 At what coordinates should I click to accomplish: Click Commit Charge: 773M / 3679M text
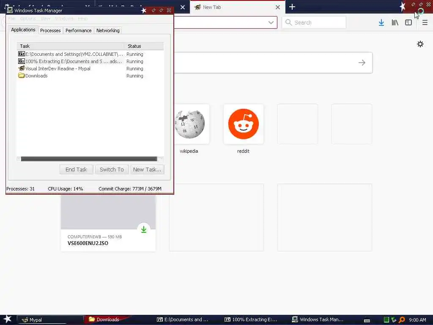coord(130,189)
